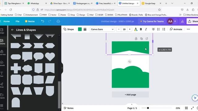Insert the chevron arrow shape

tap(27, 46)
